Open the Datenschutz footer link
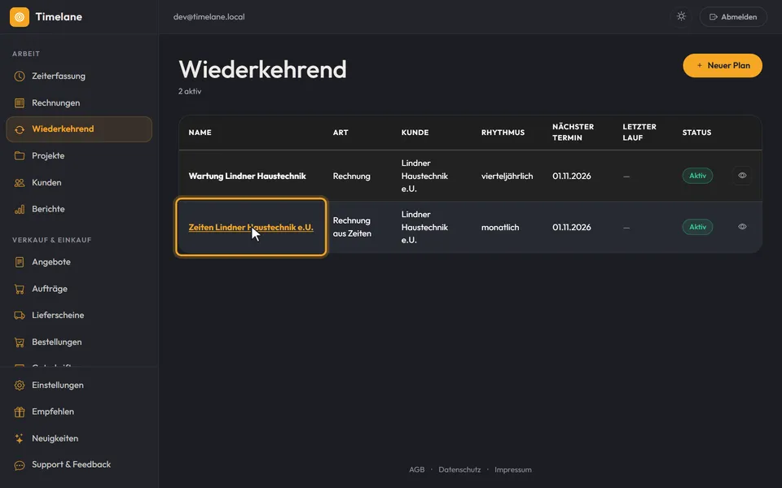 [x=459, y=469]
